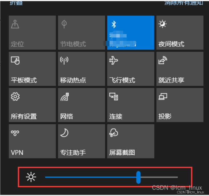Click the Bluetooth symbol on blue tile

[114, 24]
